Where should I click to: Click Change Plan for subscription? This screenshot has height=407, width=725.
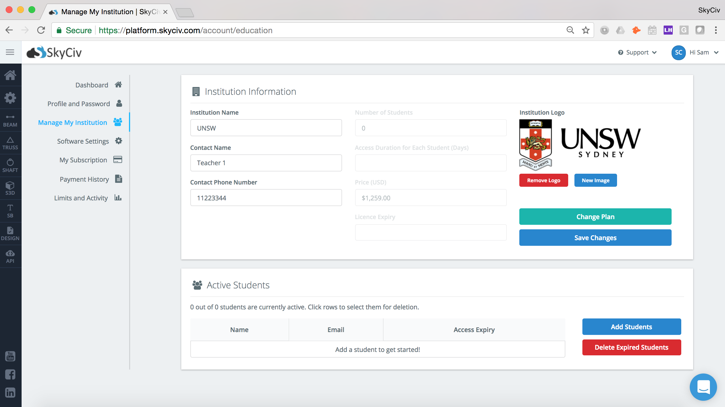(x=595, y=217)
